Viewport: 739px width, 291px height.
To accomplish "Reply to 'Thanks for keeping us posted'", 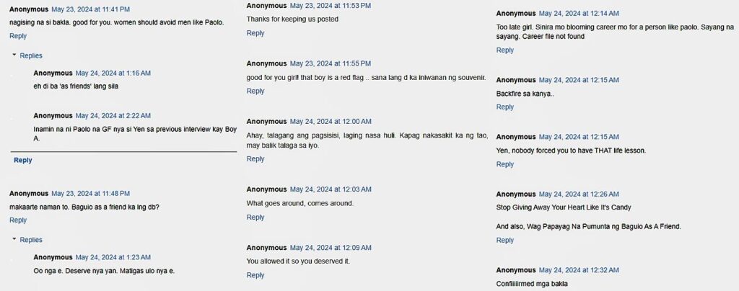I will pyautogui.click(x=255, y=33).
